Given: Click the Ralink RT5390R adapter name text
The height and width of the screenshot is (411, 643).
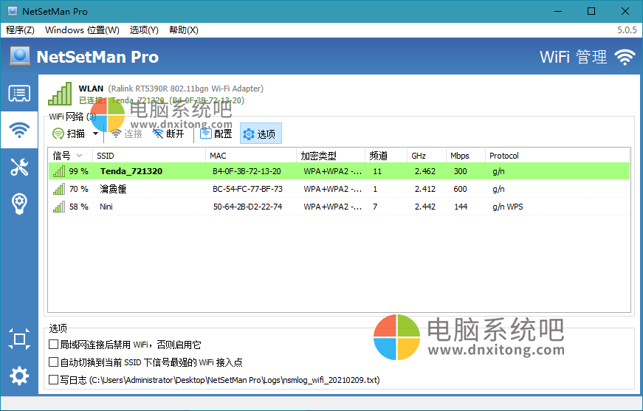Looking at the screenshot, I should (x=186, y=89).
